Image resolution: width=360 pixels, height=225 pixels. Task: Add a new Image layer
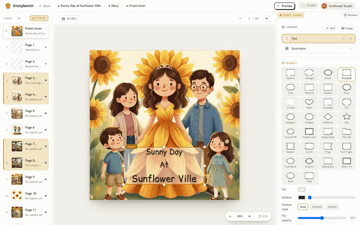[x=347, y=28]
